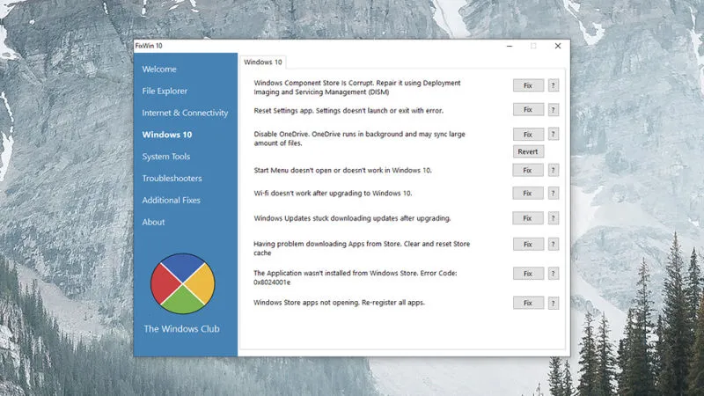Select the Windows 10 tab

[x=262, y=62]
